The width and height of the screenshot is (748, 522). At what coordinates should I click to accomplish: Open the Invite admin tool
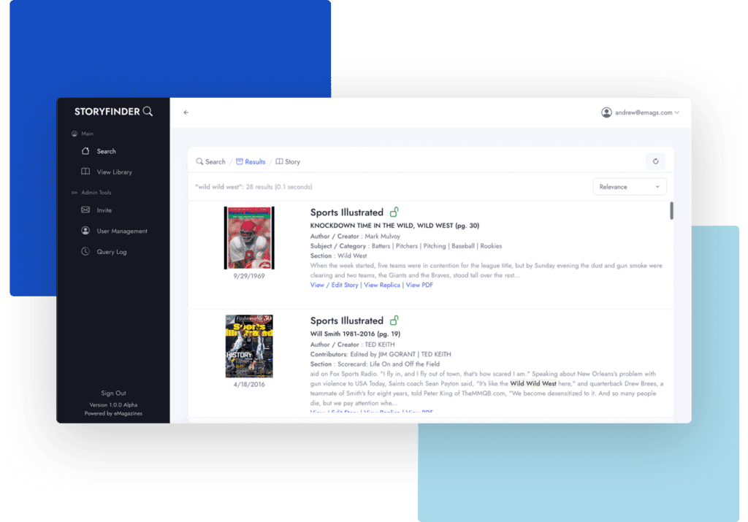104,210
